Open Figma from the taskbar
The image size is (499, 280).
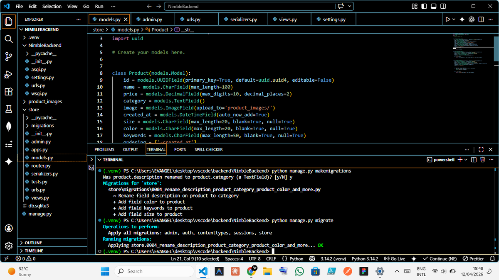pos(364,271)
